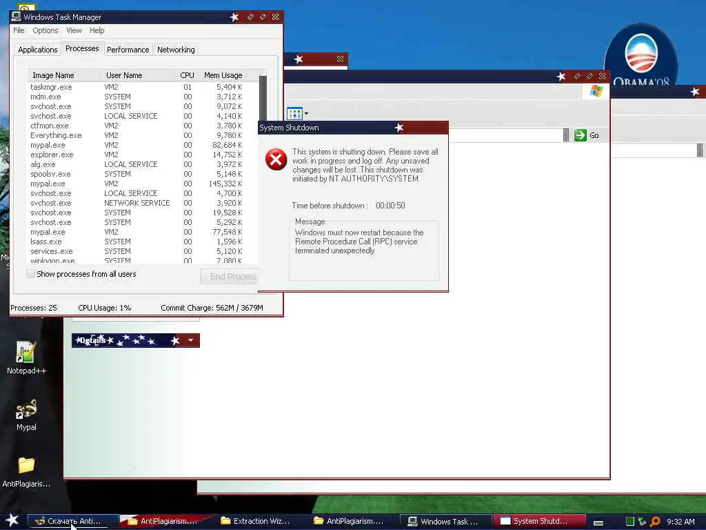The width and height of the screenshot is (706, 530).
Task: Sort processes by User Name column
Action: (137, 75)
